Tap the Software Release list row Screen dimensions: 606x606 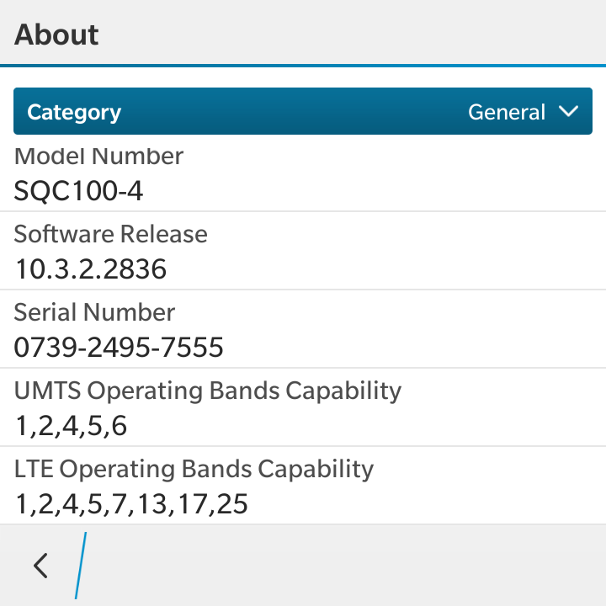303,251
